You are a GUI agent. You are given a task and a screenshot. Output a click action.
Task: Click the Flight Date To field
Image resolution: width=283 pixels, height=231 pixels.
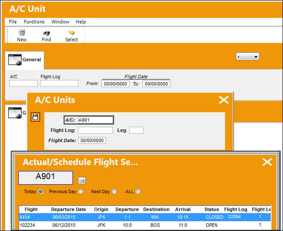pos(156,84)
